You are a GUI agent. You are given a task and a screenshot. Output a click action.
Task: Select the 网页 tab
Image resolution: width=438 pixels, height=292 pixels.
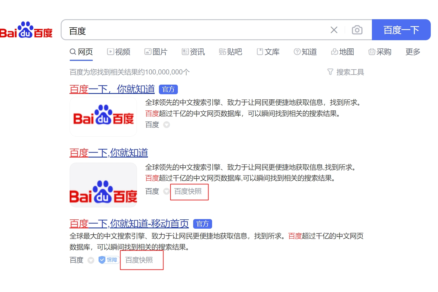point(81,52)
